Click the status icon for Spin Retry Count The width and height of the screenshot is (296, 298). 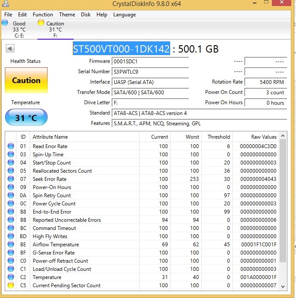click(11, 195)
